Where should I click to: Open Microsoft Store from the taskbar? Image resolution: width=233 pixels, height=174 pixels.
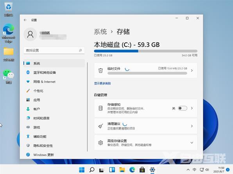tap(142, 170)
